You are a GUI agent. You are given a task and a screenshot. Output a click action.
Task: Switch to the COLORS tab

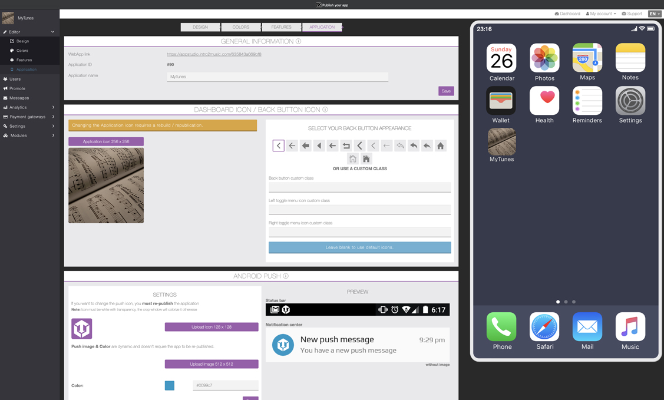[x=240, y=27]
